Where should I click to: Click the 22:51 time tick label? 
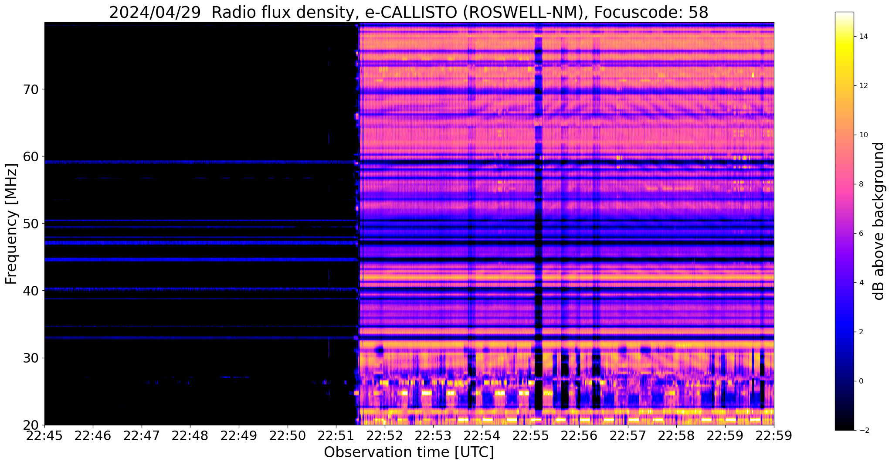coord(336,435)
